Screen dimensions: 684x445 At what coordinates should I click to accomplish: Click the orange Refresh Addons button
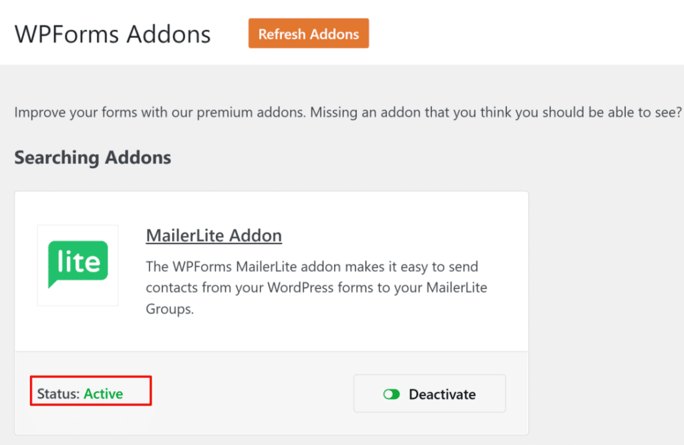[x=308, y=33]
